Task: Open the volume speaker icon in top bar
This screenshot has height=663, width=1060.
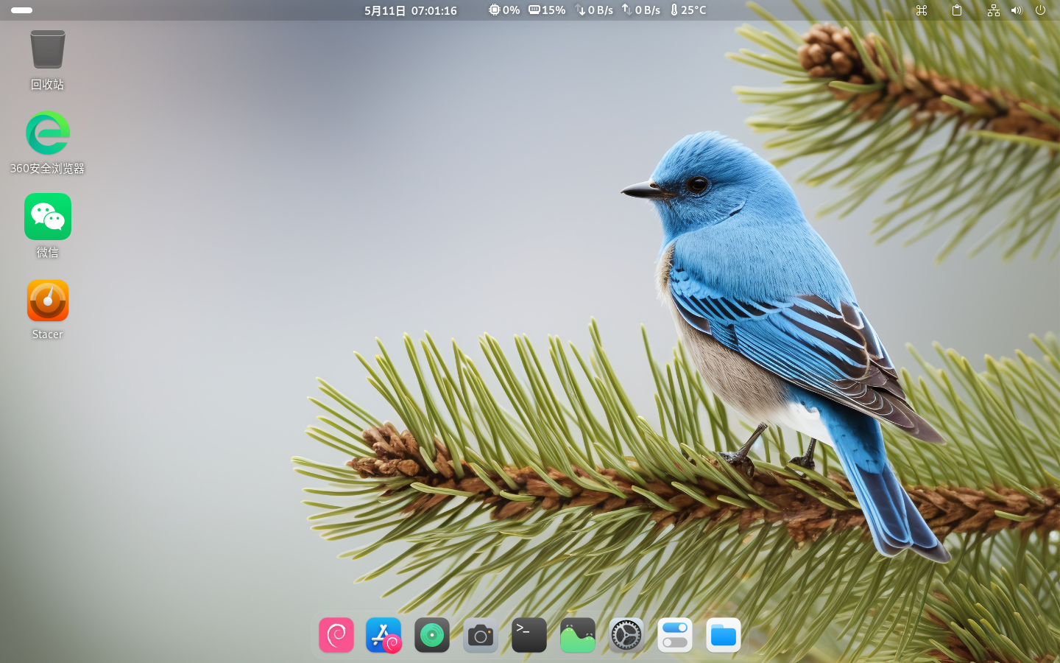Action: 1017,10
